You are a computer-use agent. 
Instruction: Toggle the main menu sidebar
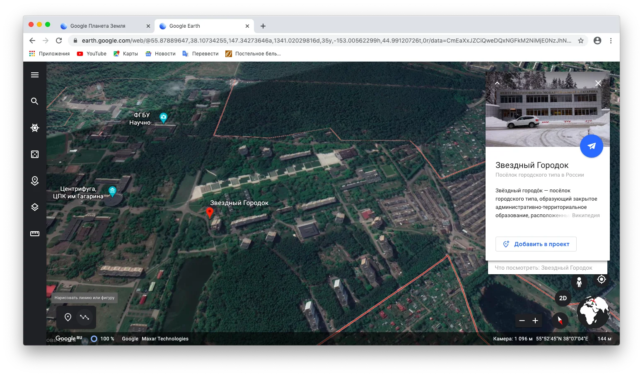tap(34, 74)
